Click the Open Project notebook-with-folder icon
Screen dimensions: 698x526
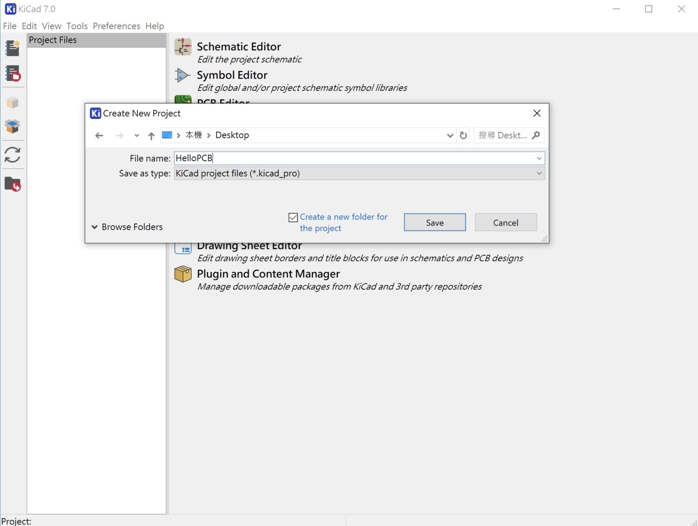(13, 74)
